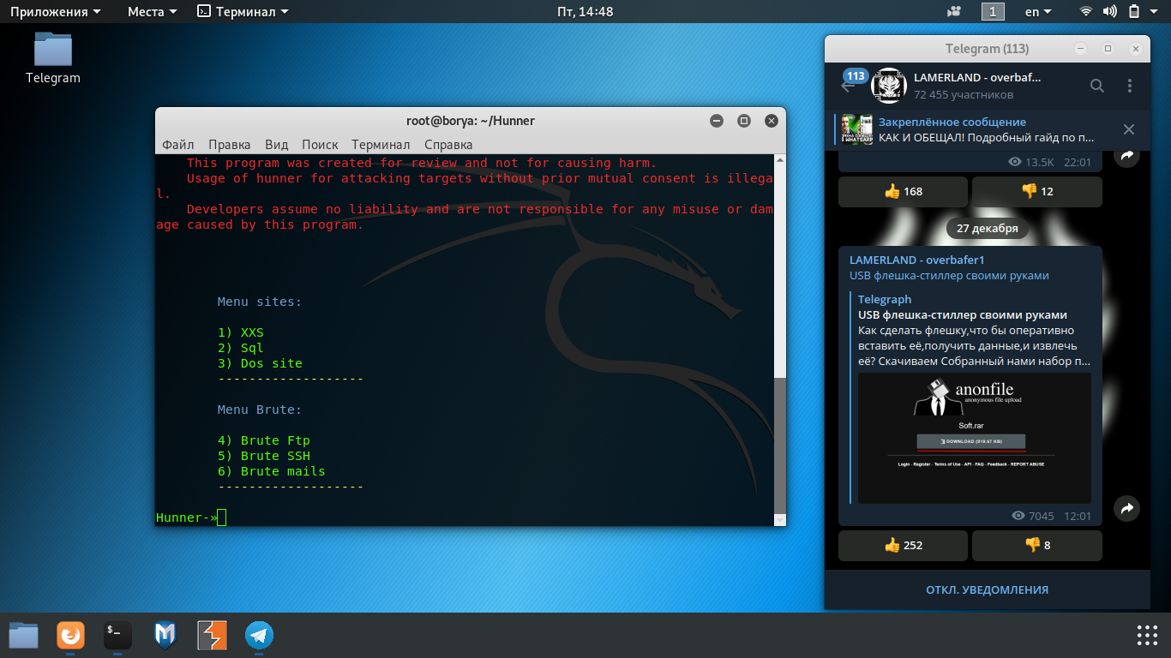The image size is (1171, 658).
Task: Click the screen recorder camera tray icon
Action: tap(954, 12)
